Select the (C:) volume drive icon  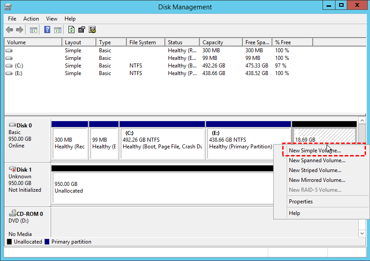[9, 65]
